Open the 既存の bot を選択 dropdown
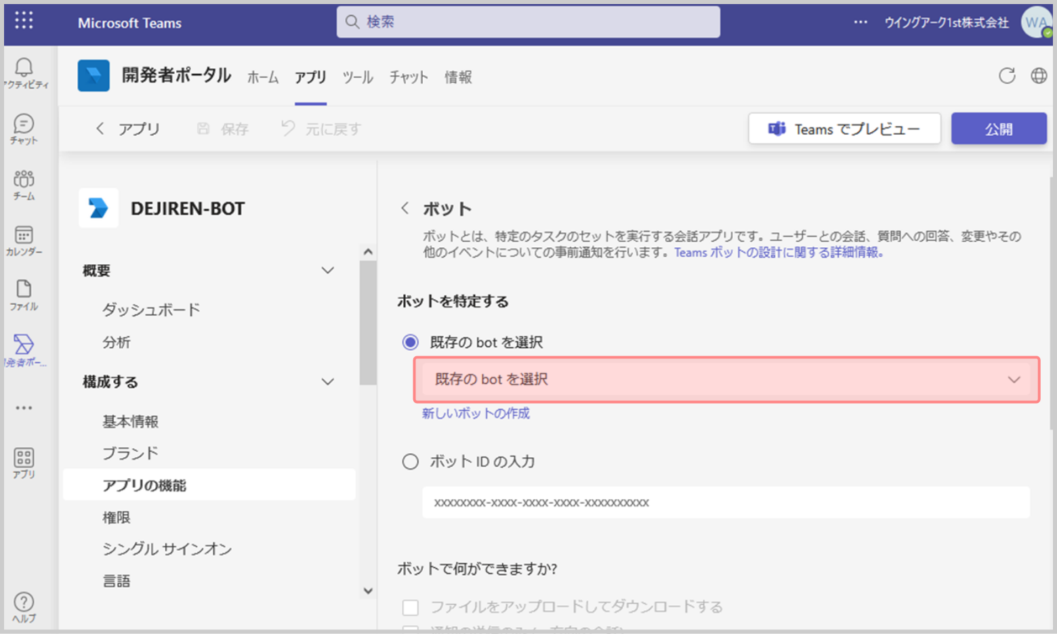The image size is (1057, 634). pos(726,379)
